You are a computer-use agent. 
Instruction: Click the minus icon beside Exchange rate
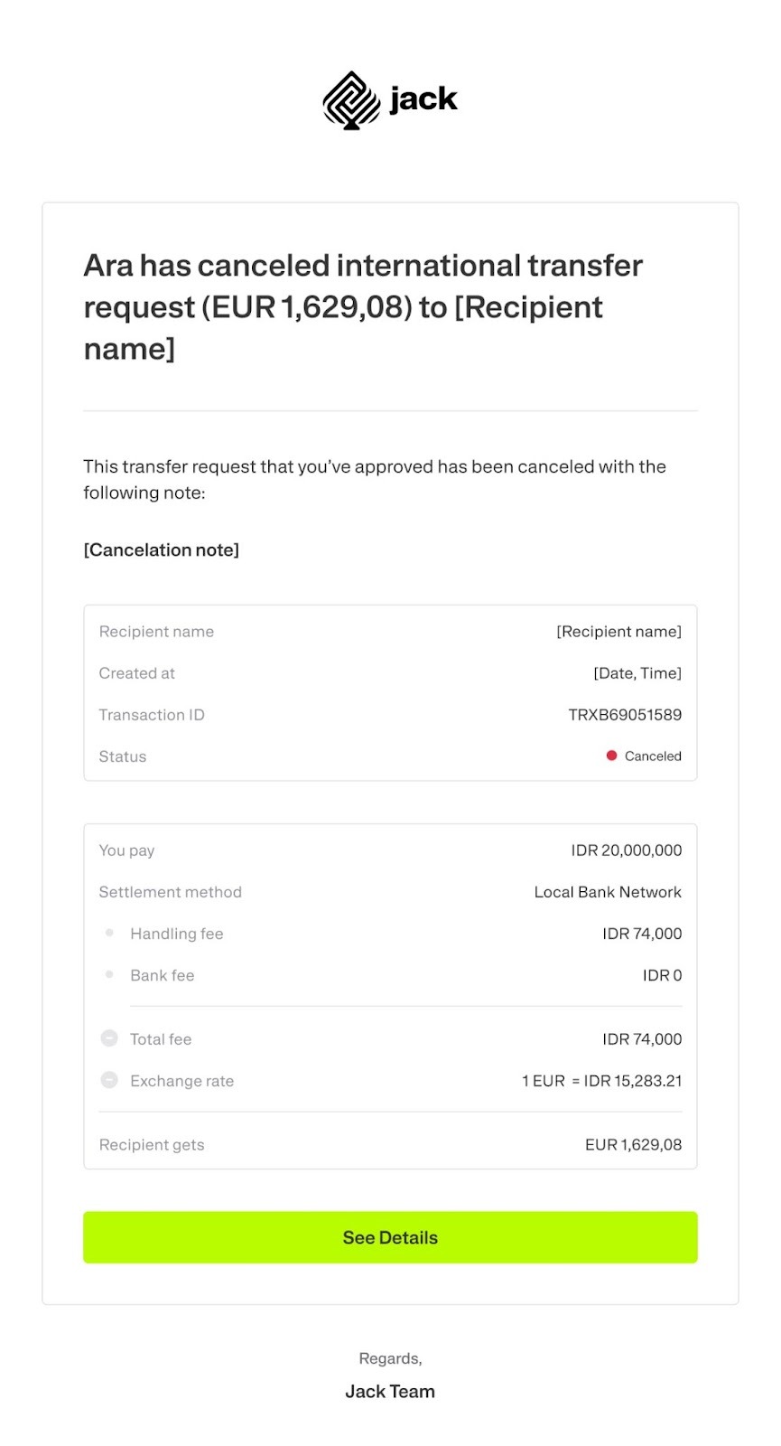[109, 1080]
